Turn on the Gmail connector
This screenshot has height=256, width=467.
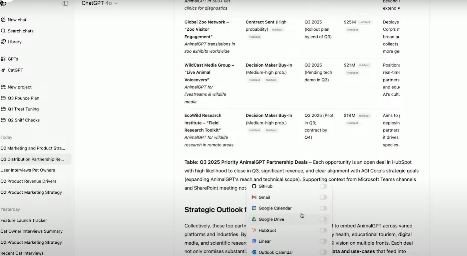[323, 197]
